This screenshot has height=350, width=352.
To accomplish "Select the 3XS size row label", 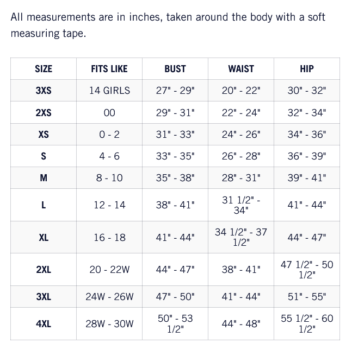I will point(44,91).
